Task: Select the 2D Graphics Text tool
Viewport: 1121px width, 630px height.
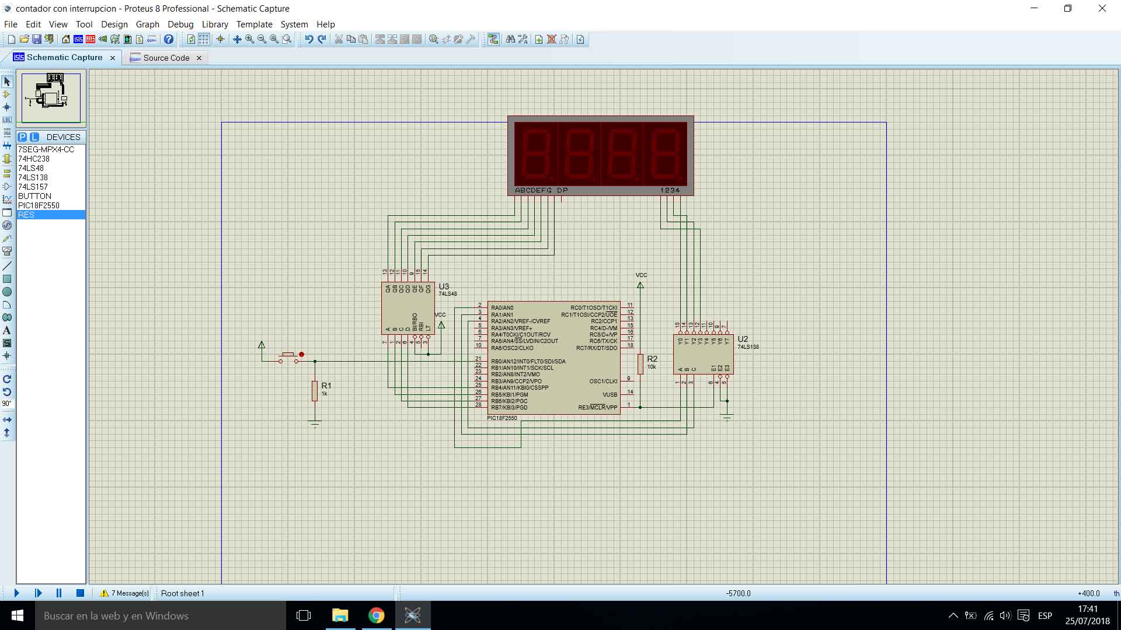Action: point(7,330)
